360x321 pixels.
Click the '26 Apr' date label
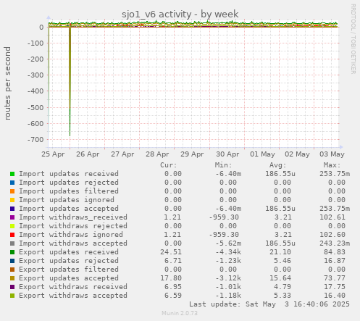tap(88, 154)
